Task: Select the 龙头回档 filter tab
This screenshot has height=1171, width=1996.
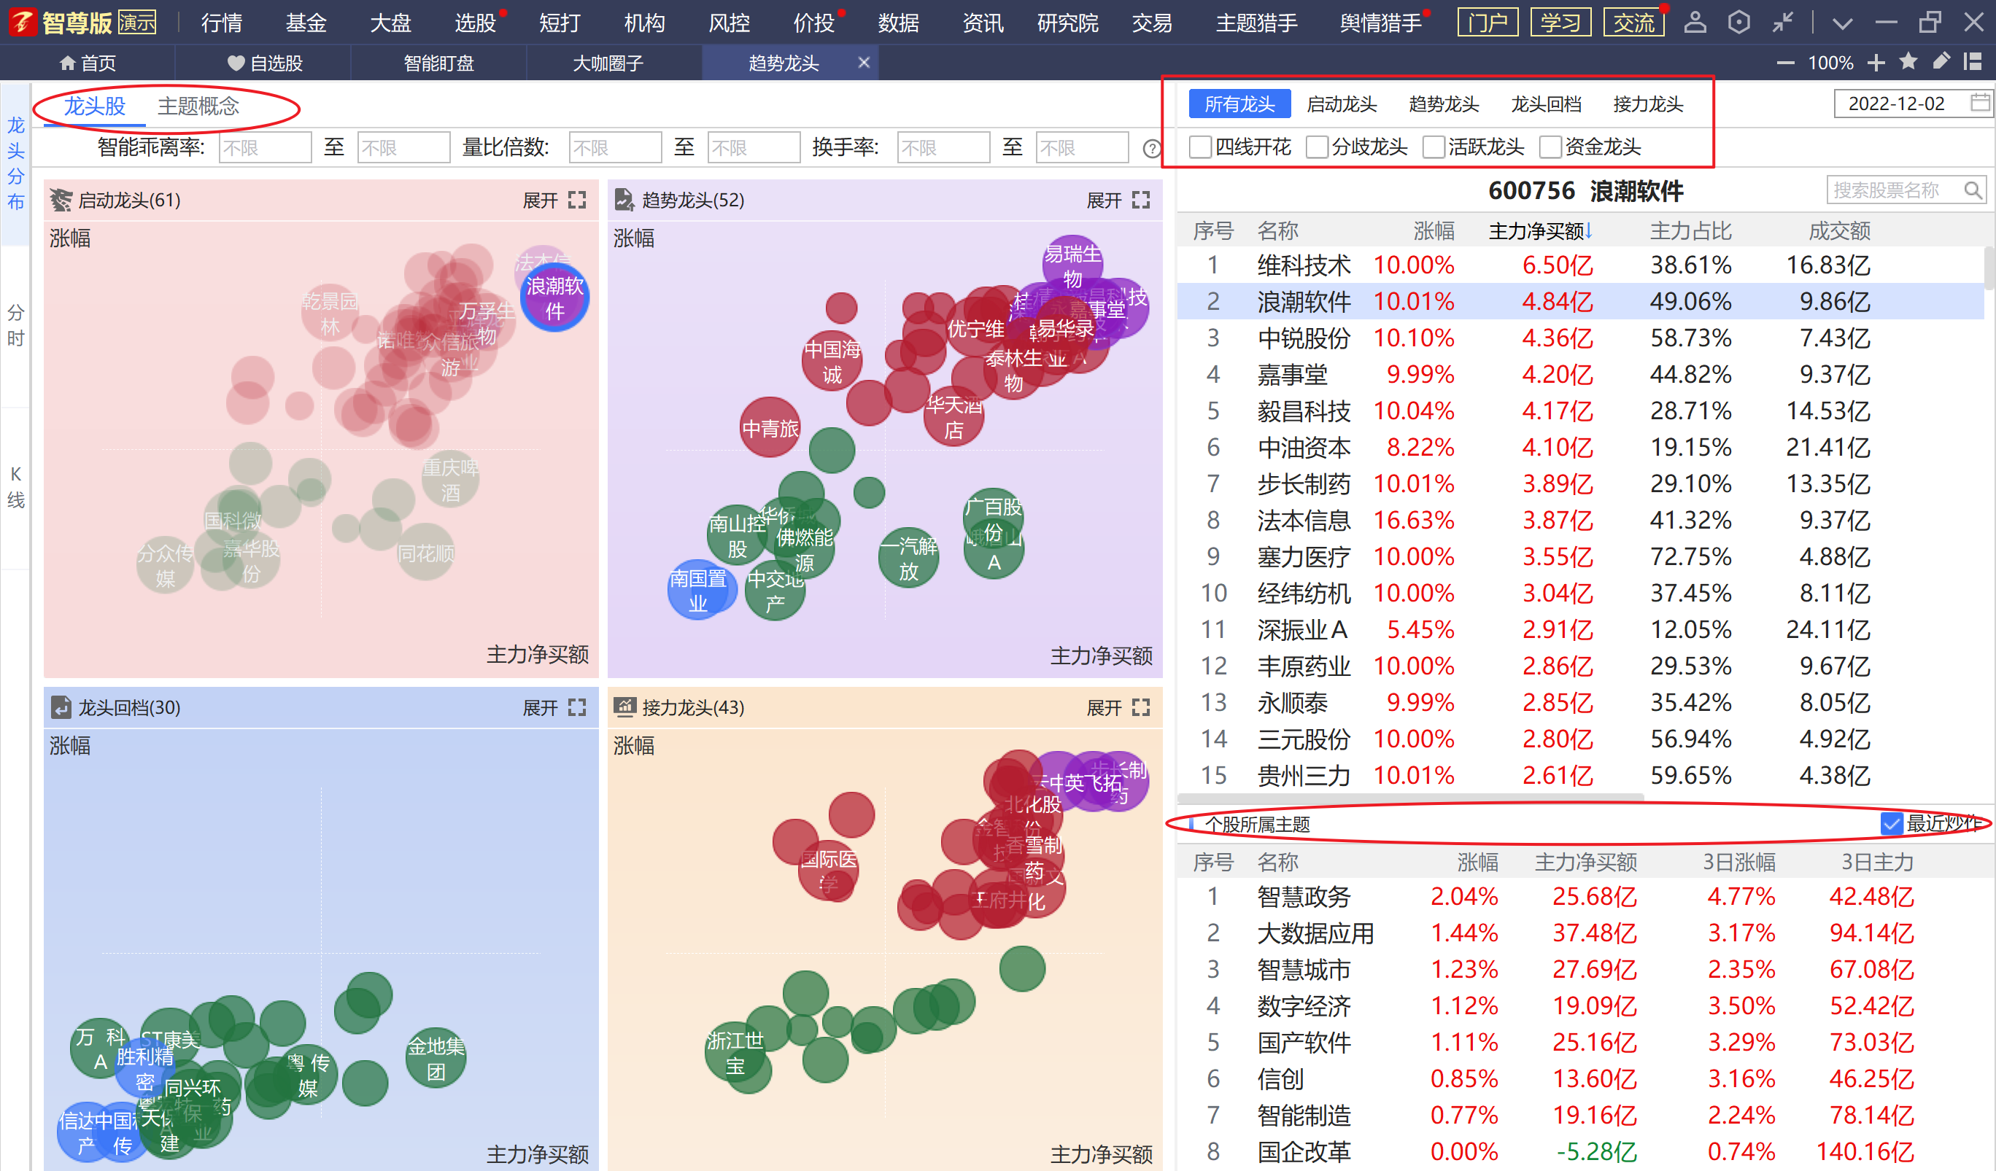Action: click(1545, 104)
